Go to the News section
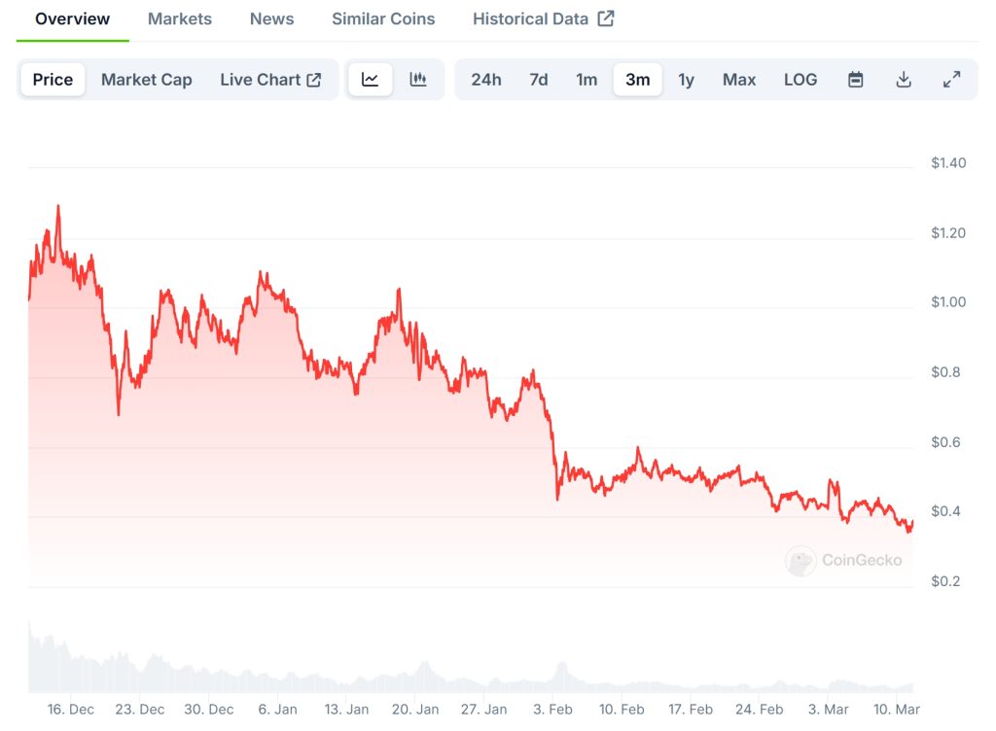 pyautogui.click(x=271, y=17)
